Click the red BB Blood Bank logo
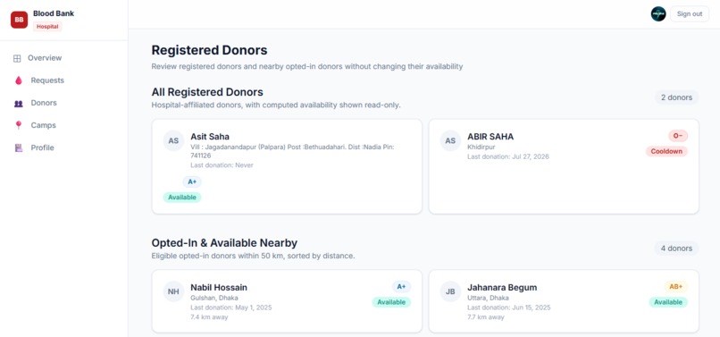 coord(20,20)
